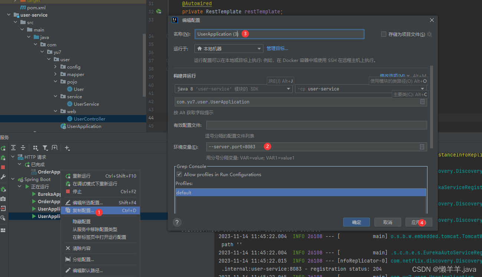Click the 有效配置文件 input field
The image size is (482, 277).
pyautogui.click(x=317, y=125)
